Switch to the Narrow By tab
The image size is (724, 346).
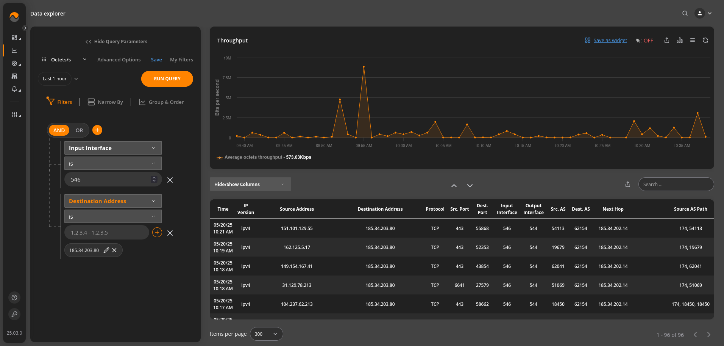106,102
